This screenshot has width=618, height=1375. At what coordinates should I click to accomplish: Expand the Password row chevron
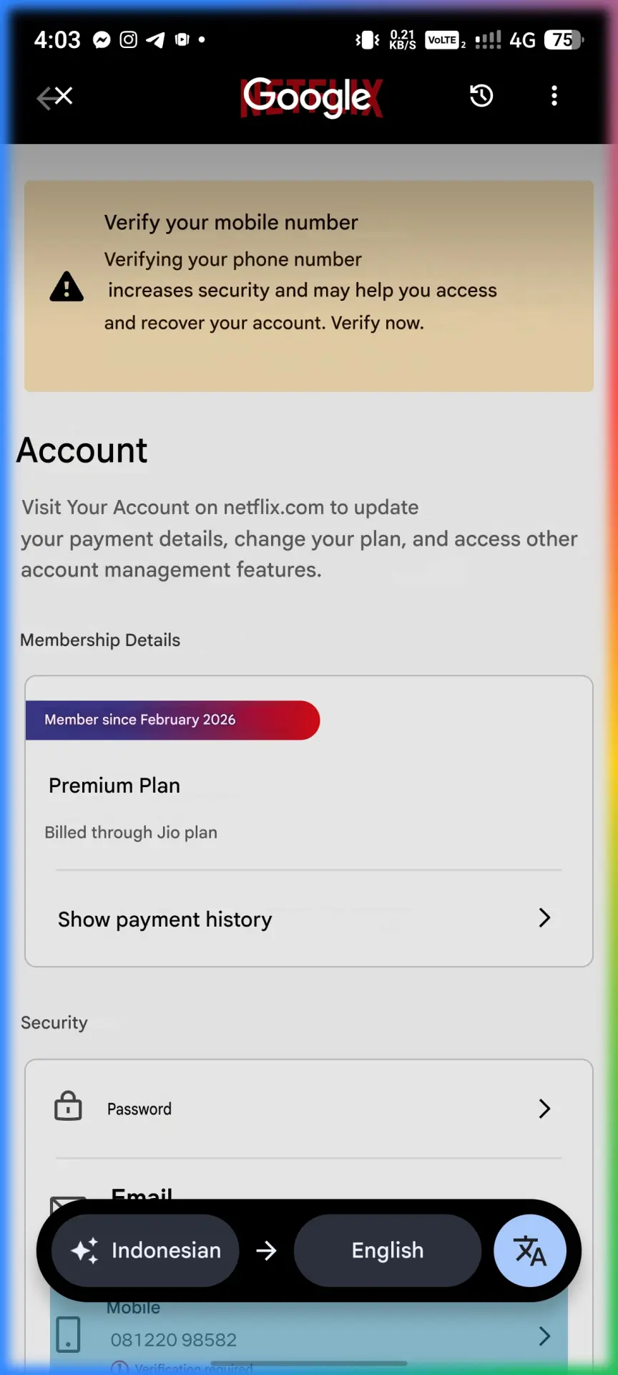coord(544,1109)
